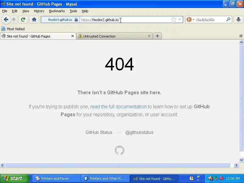Click the vertical scrollbar up arrow
This screenshot has height=183, width=244.
coord(241,42)
